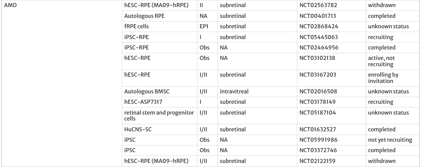The height and width of the screenshot is (167, 421).
Task: Select the HuCNS-SC table cell
Action: tap(138, 129)
